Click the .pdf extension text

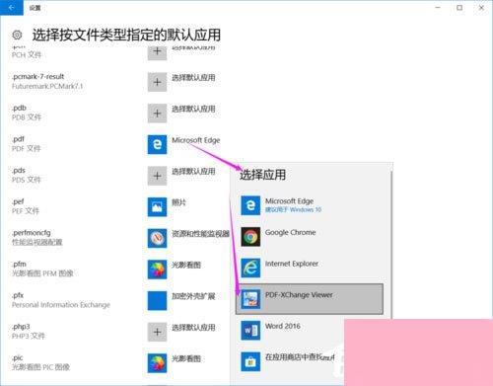19,139
